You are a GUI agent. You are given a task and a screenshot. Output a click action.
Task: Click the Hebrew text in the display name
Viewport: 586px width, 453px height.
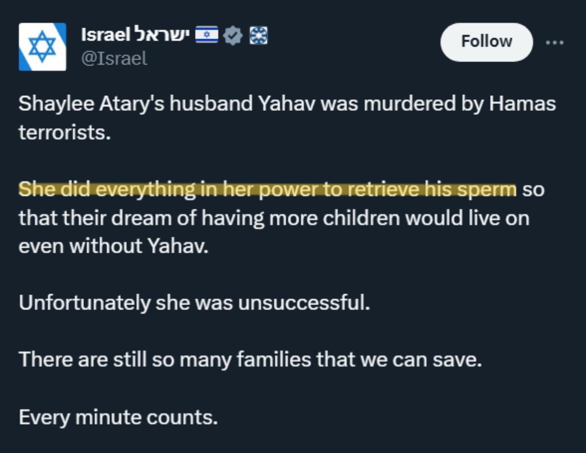[x=160, y=35]
